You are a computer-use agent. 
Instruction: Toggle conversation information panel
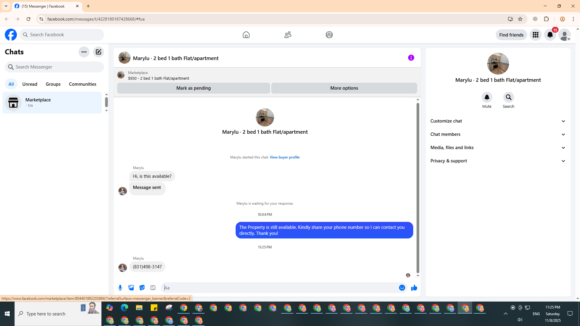coord(411,58)
